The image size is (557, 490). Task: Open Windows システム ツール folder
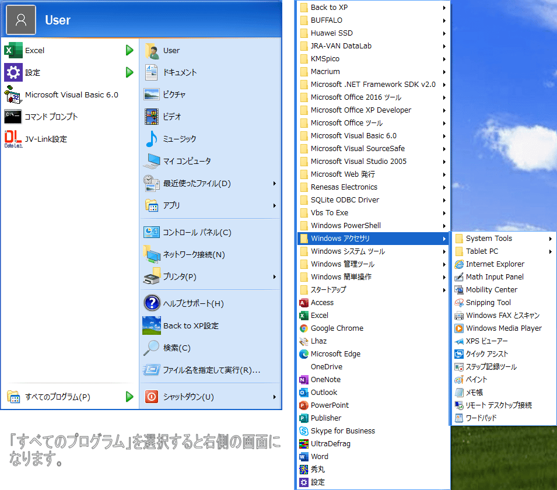[x=373, y=251]
